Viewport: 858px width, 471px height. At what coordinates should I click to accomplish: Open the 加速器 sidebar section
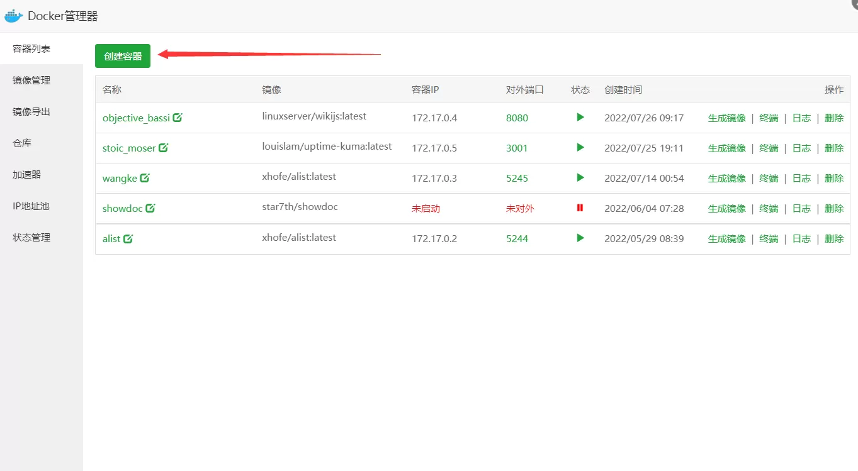[27, 175]
